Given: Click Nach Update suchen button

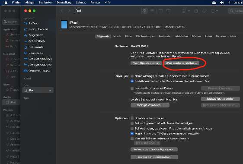Looking at the screenshot, I should pyautogui.click(x=146, y=63).
